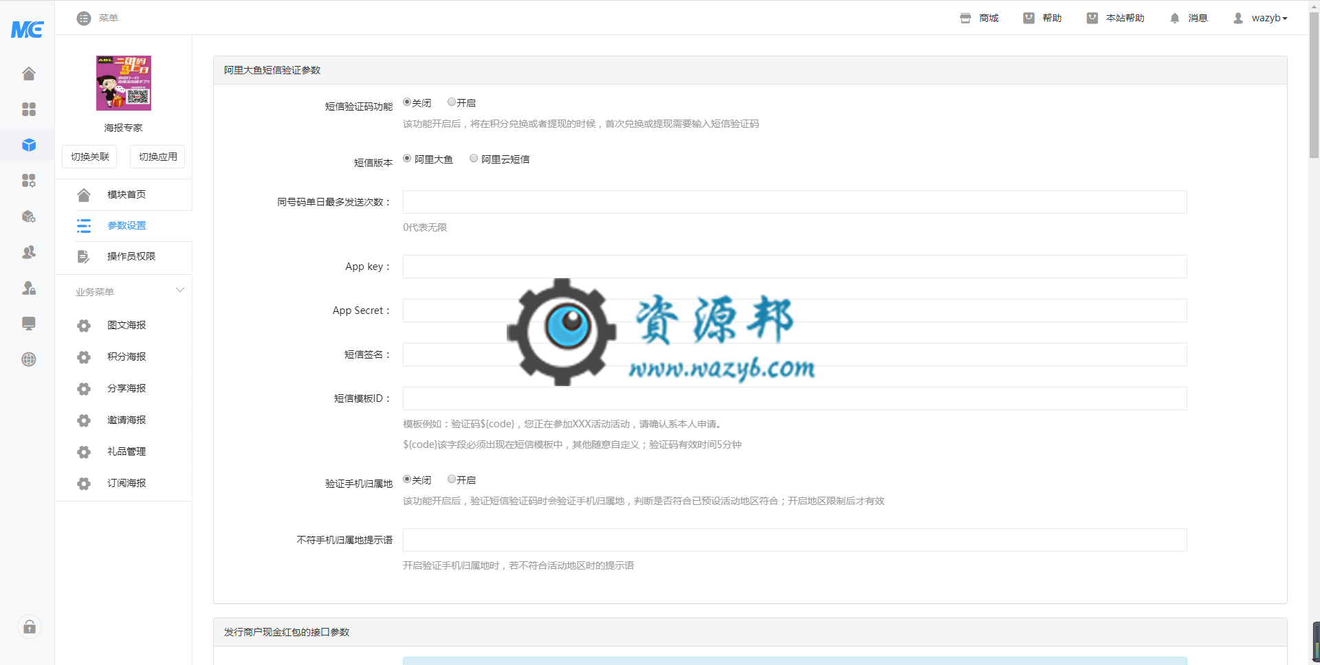Open the monitor icon in left rail
Viewport: 1320px width, 665px height.
pos(29,324)
